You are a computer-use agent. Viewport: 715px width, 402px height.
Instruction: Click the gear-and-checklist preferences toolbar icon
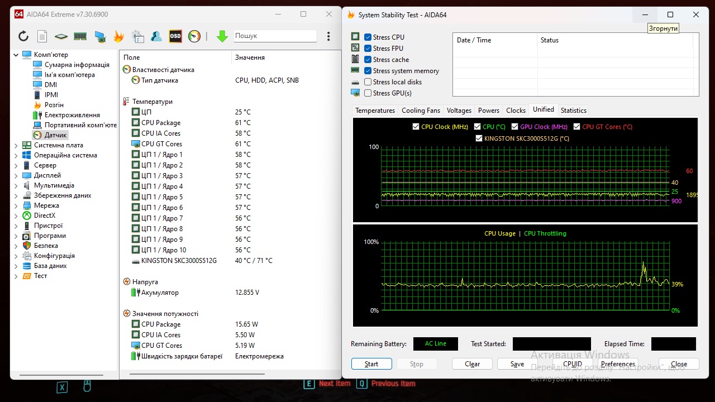pyautogui.click(x=137, y=36)
